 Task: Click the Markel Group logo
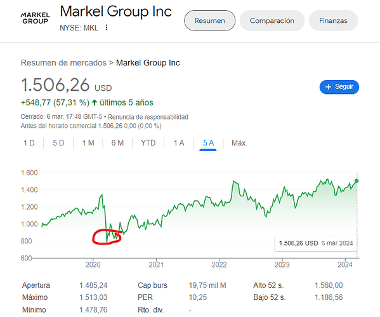[36, 18]
